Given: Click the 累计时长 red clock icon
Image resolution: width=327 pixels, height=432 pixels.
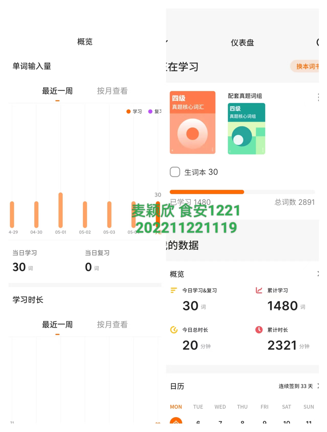Looking at the screenshot, I should 259,330.
